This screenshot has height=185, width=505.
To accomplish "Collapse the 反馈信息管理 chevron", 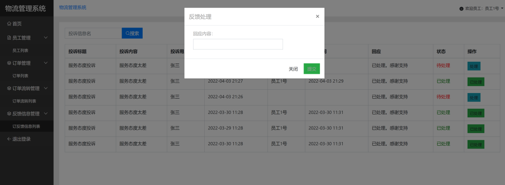I will (x=46, y=114).
